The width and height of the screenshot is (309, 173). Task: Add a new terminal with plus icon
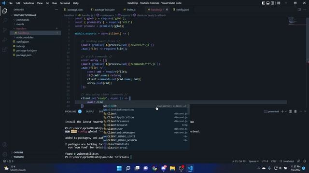pyautogui.click(x=282, y=111)
